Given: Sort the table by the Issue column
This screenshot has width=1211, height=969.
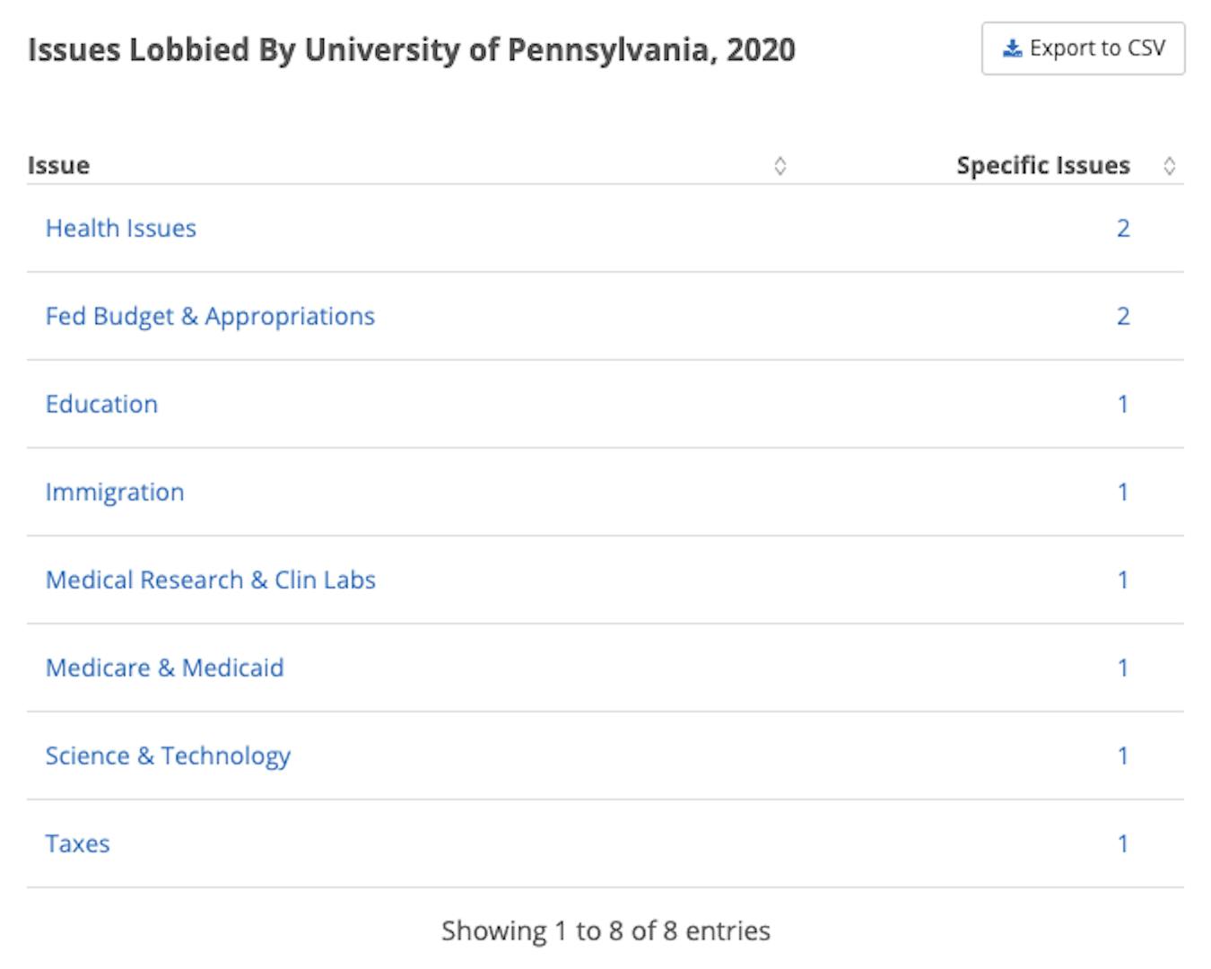Looking at the screenshot, I should coord(59,165).
